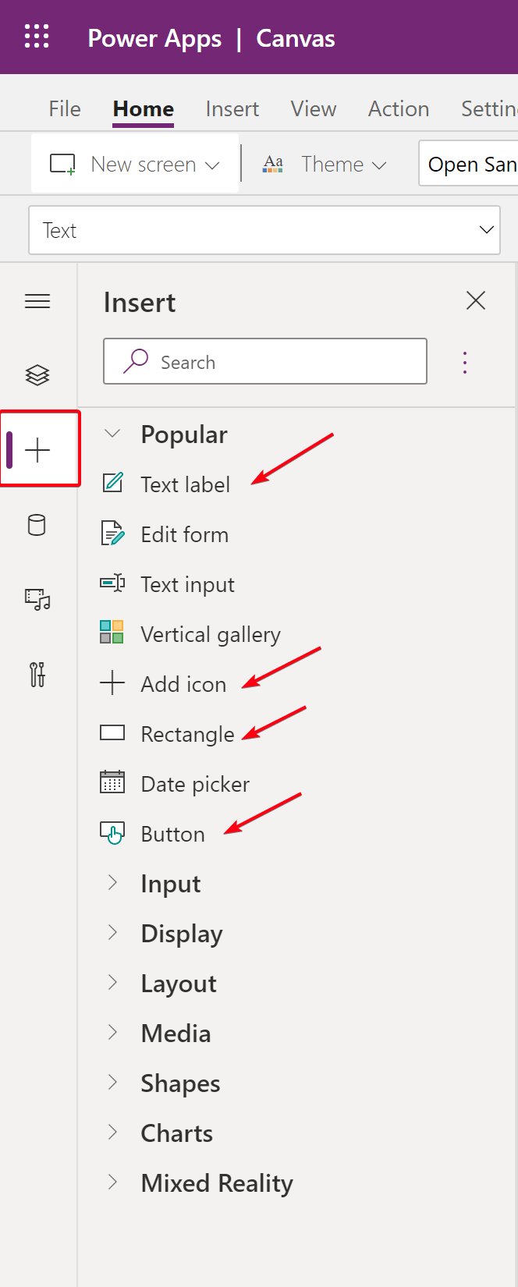The image size is (518, 1287).
Task: Open the app launcher waffle icon
Action: 37,37
